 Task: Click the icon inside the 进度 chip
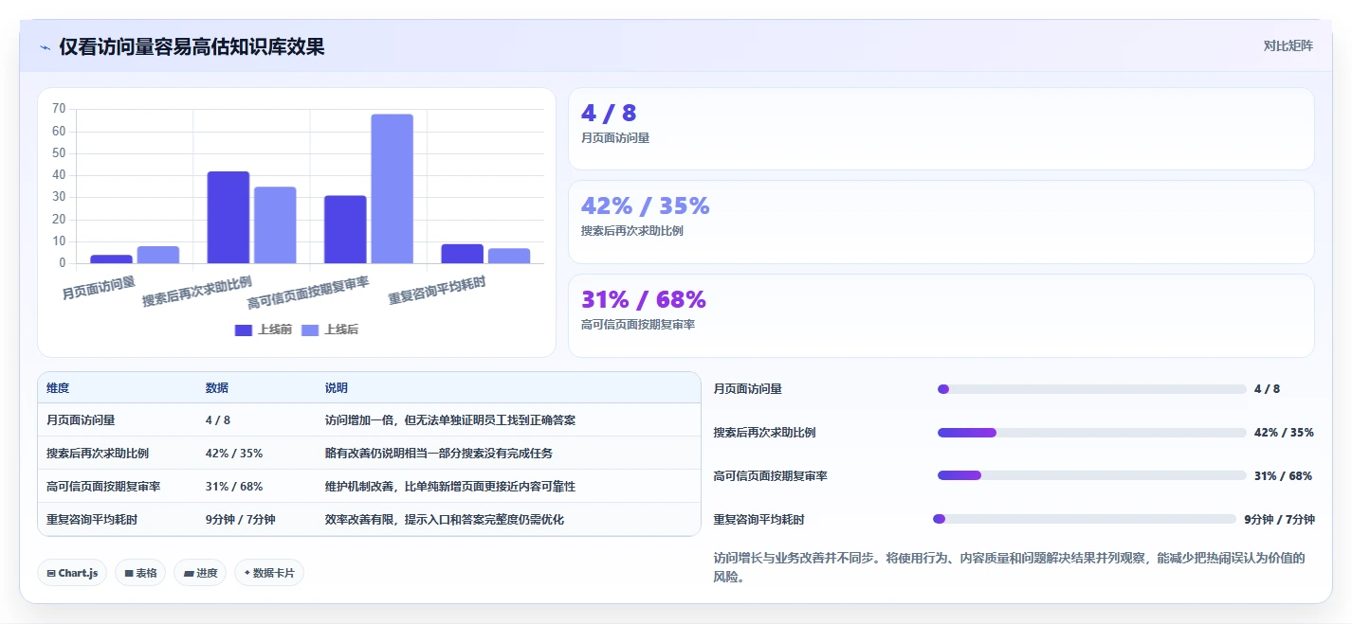[188, 574]
